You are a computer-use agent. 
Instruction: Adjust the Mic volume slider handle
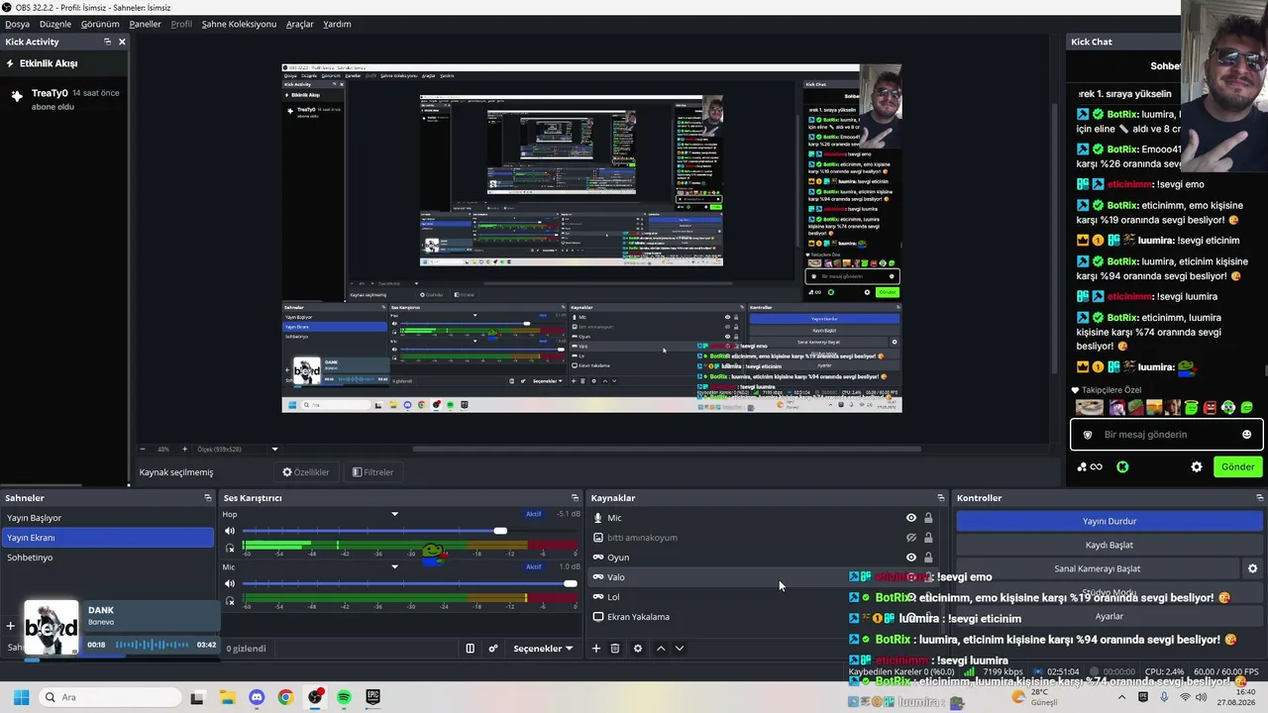571,583
